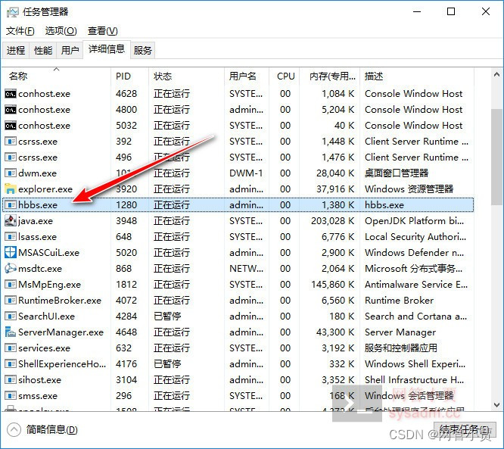Click the description Server Manager
This screenshot has height=449, width=504.
click(x=400, y=332)
